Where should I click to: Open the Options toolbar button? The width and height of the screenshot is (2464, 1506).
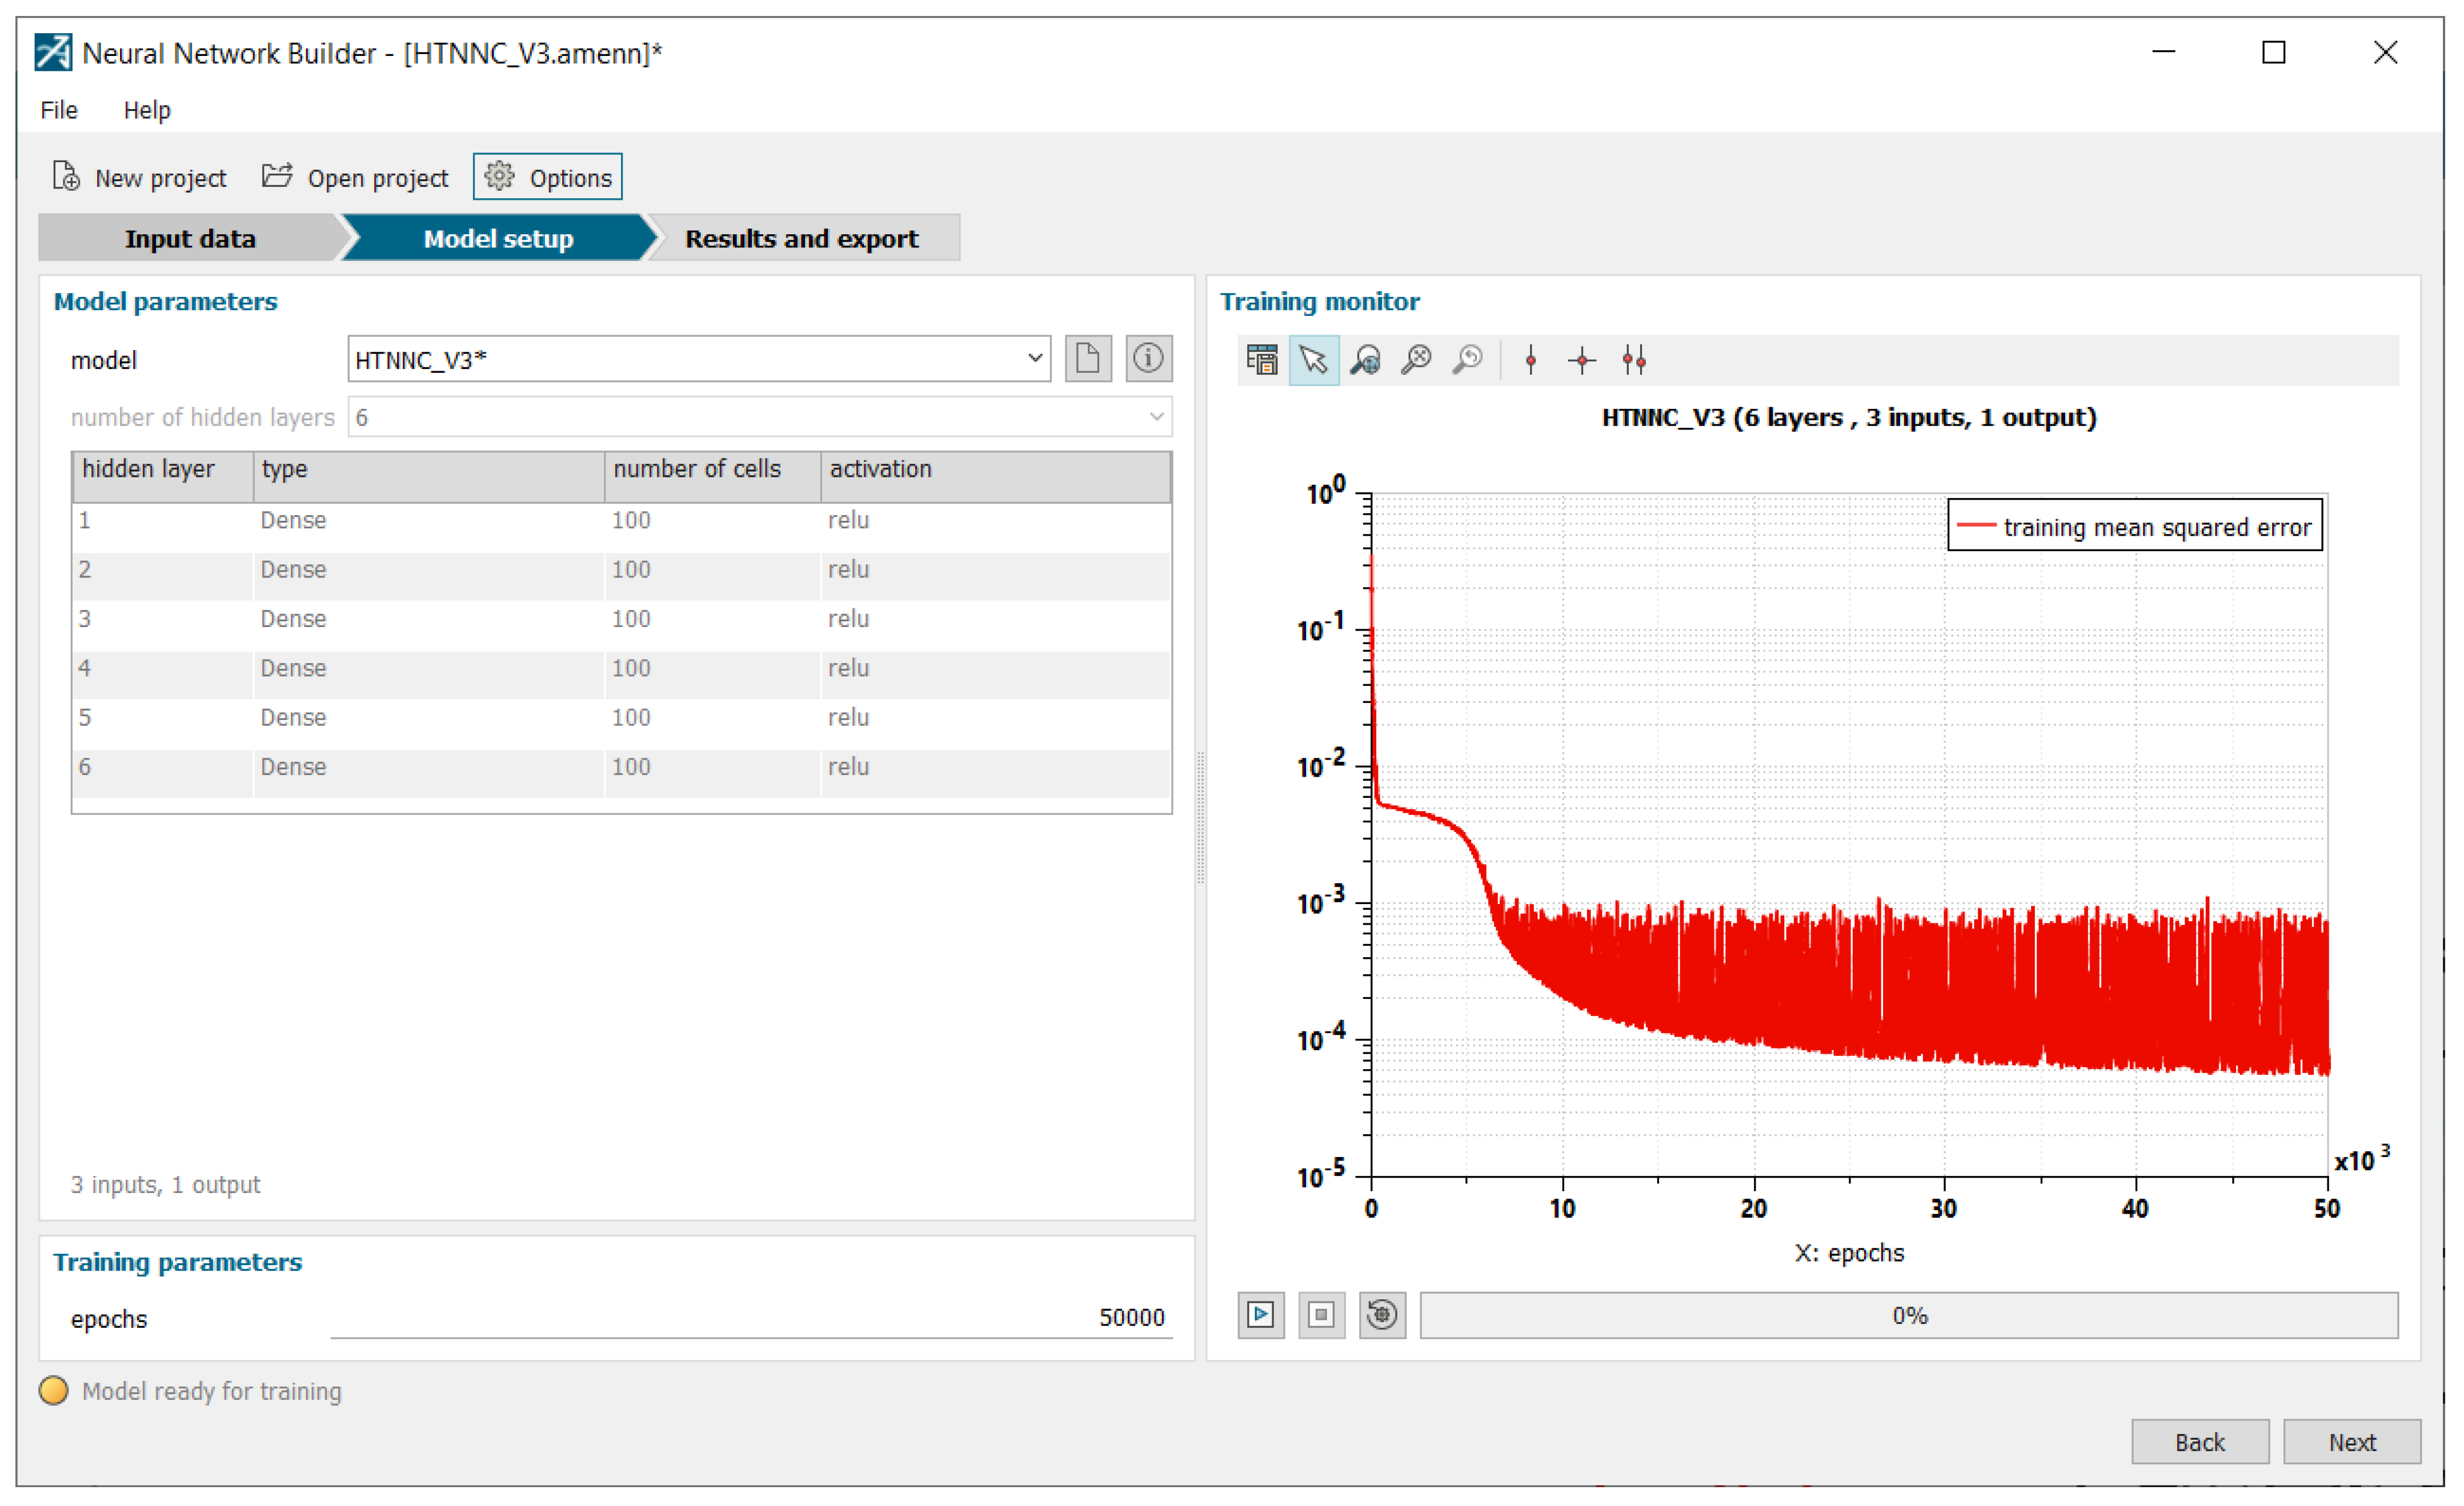click(548, 178)
